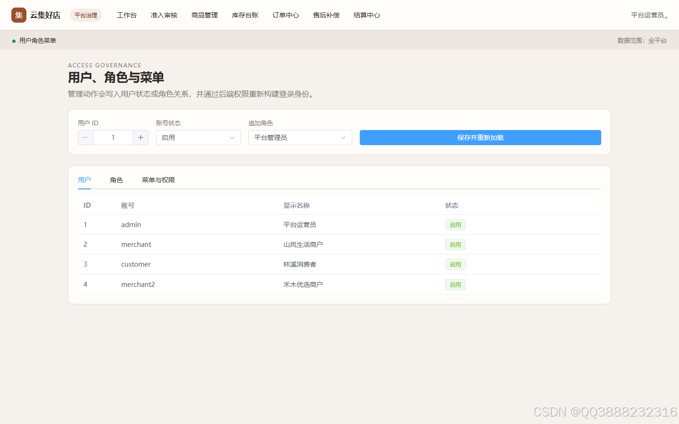Click the 用户 ID number input field
679x424 pixels.
click(113, 138)
